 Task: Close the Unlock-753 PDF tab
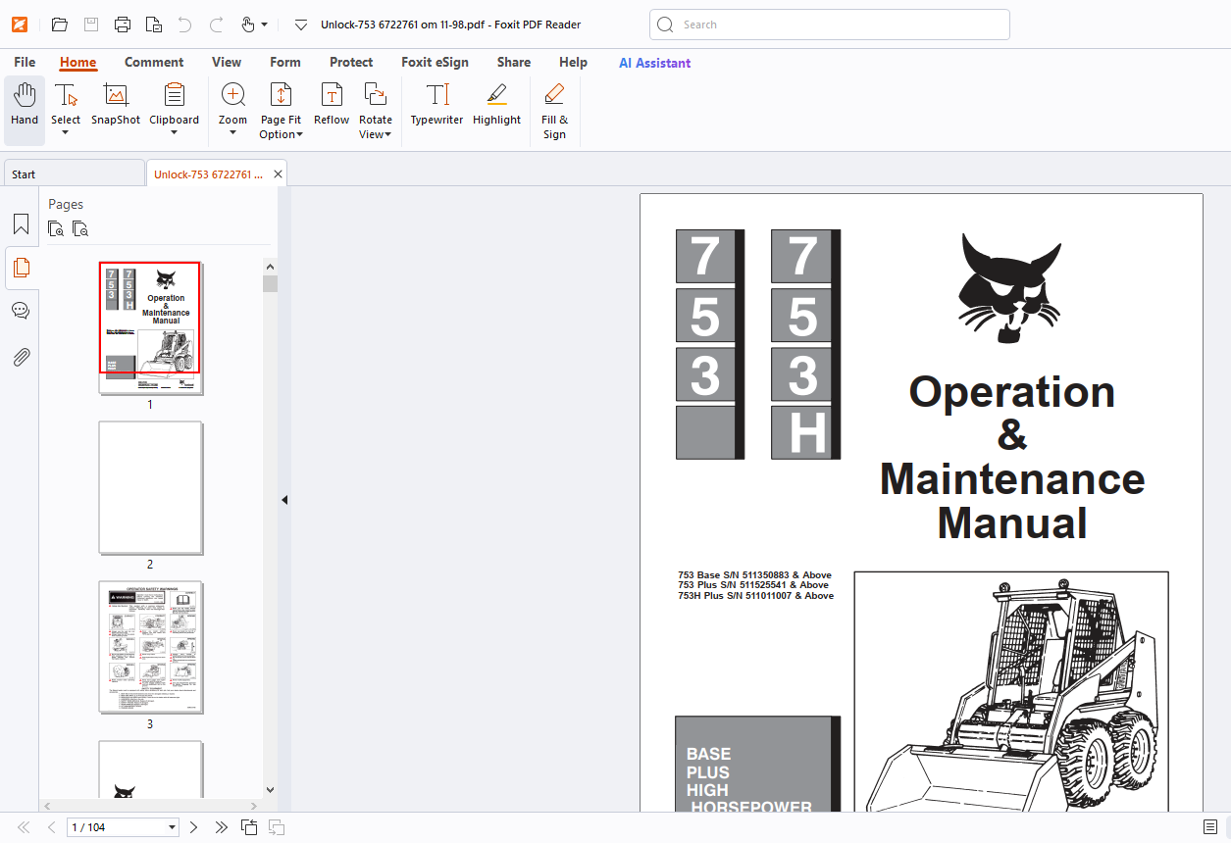(278, 174)
